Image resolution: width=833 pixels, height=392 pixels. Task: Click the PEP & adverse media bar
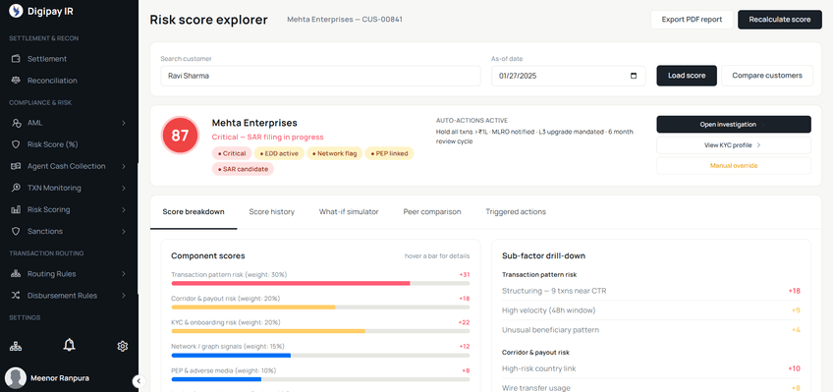pos(320,379)
